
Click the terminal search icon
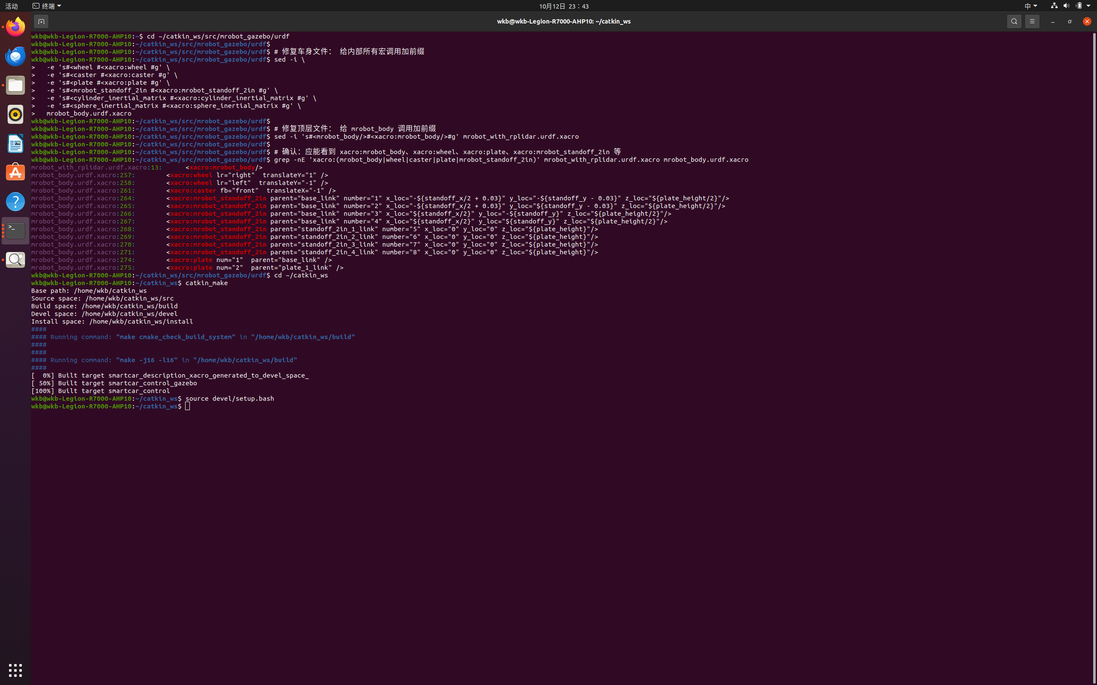(x=1014, y=21)
